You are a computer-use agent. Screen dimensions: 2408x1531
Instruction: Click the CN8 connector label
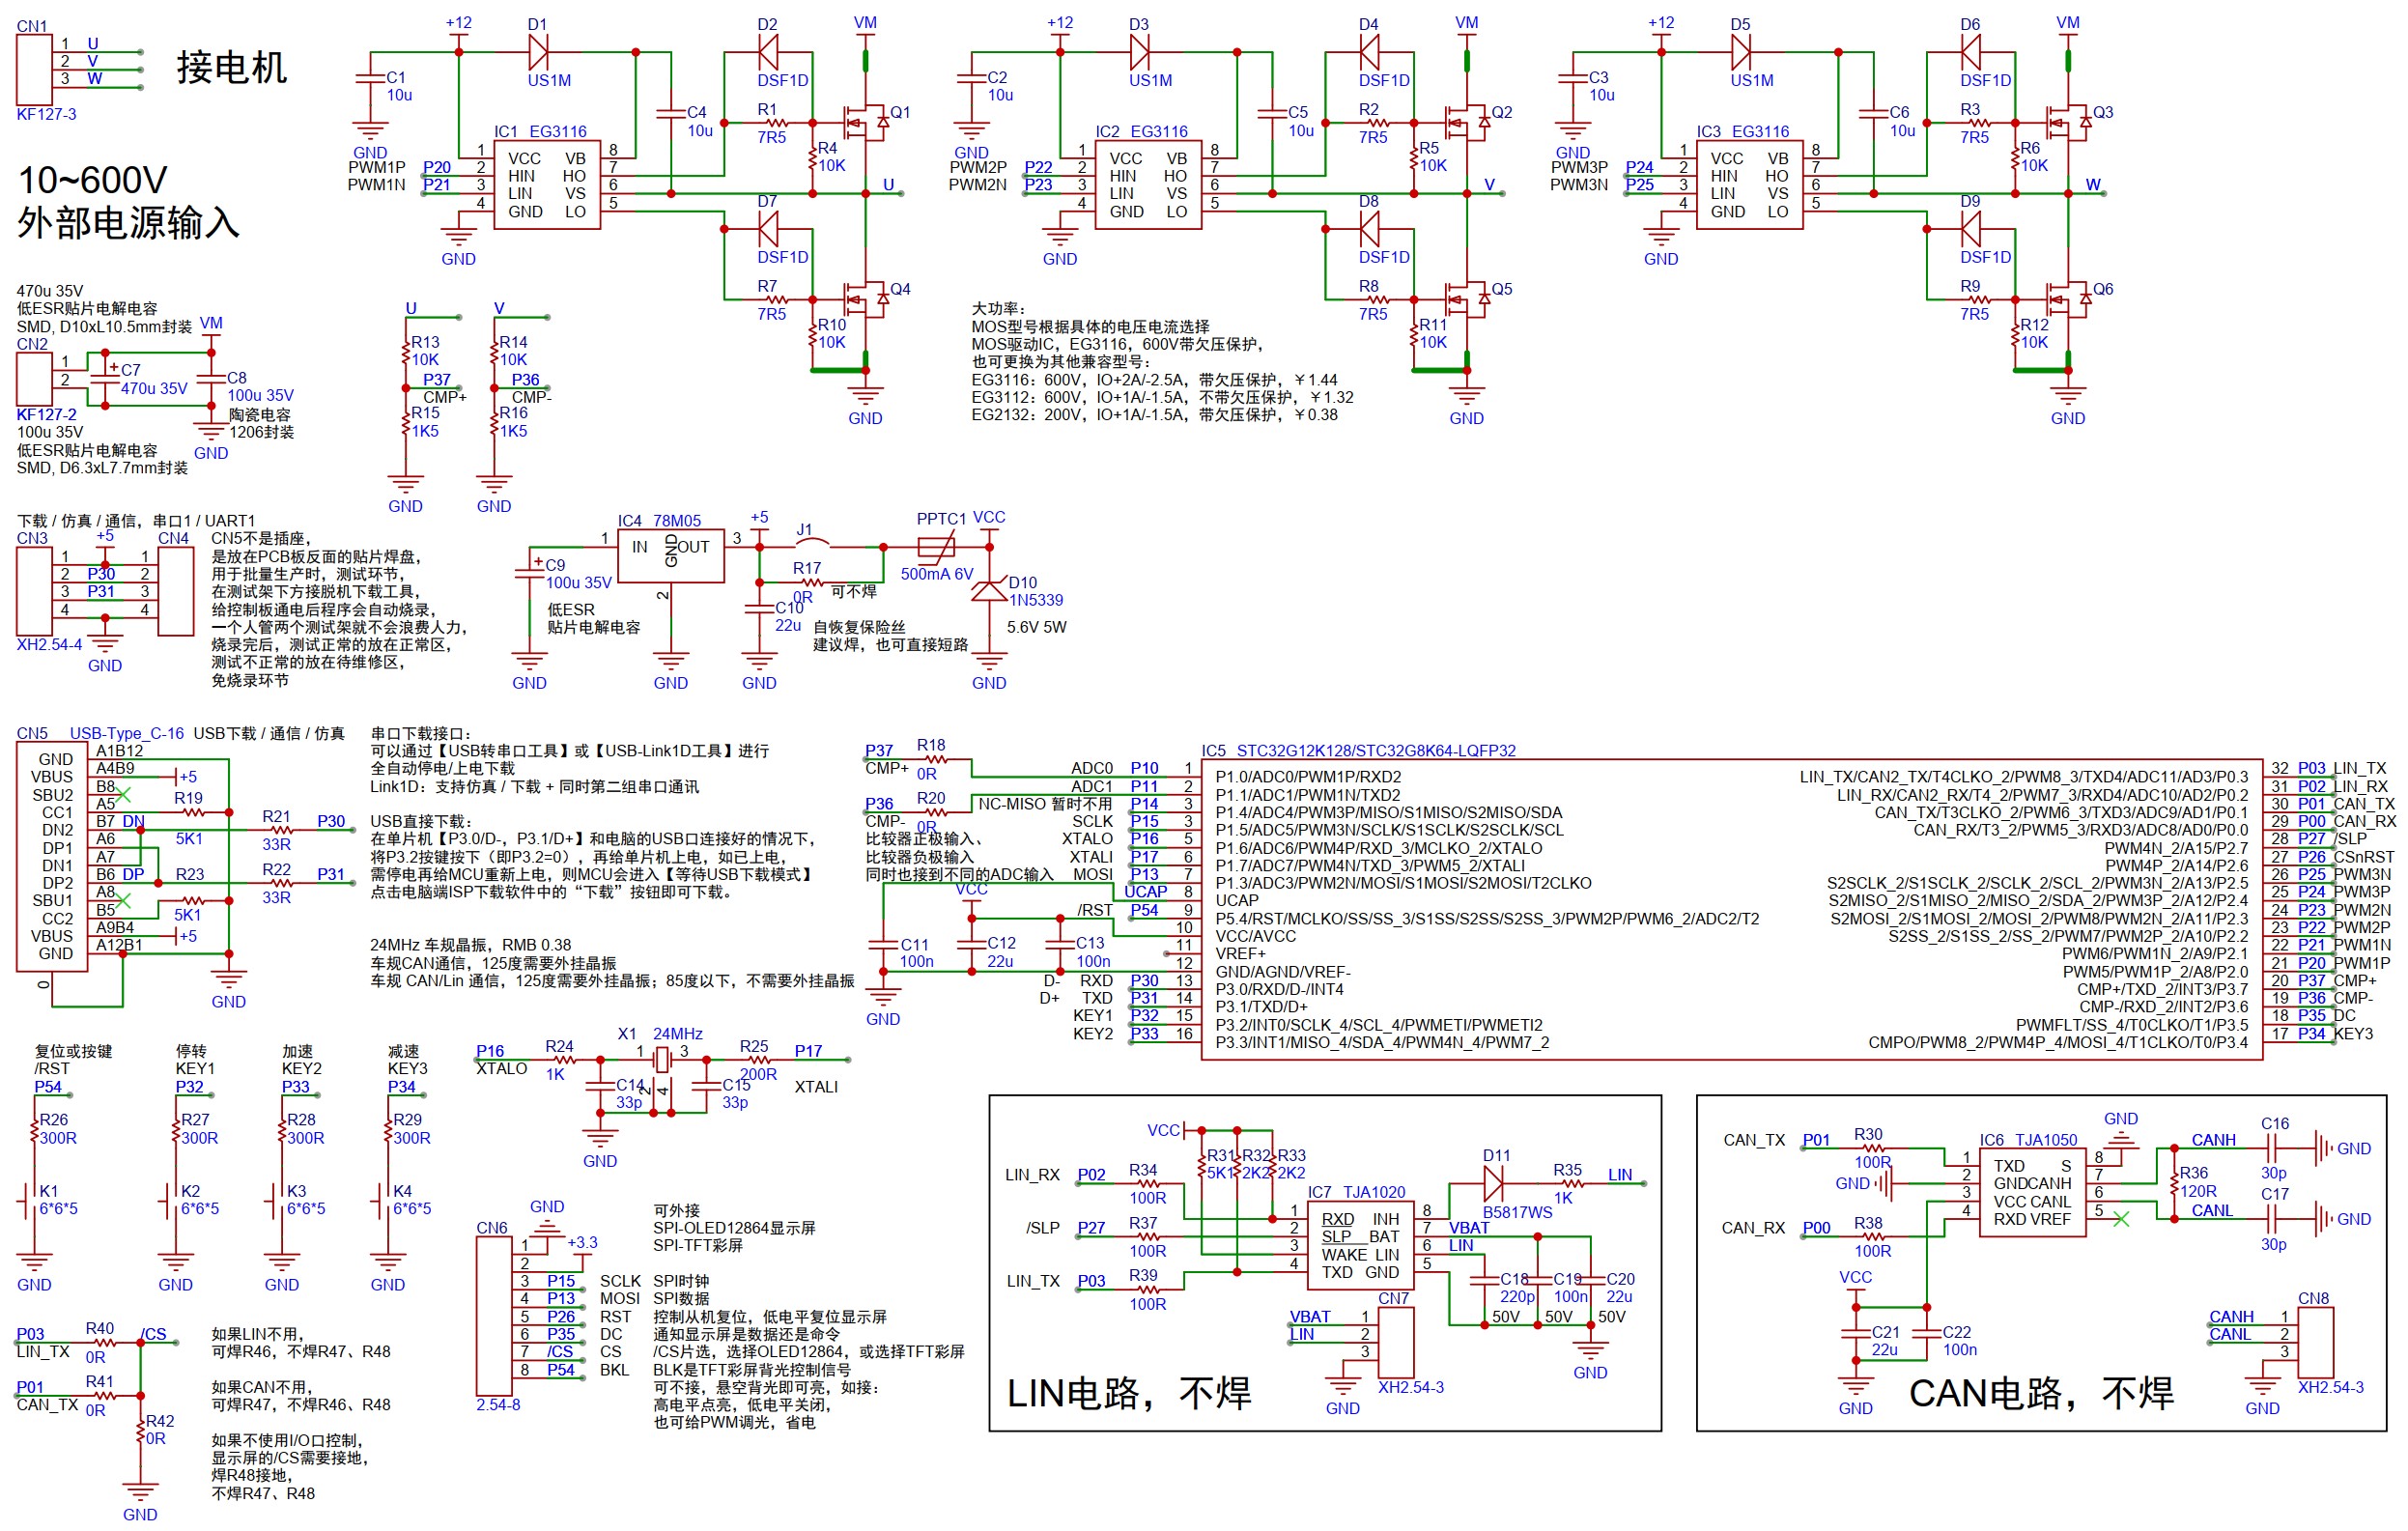2313,1298
